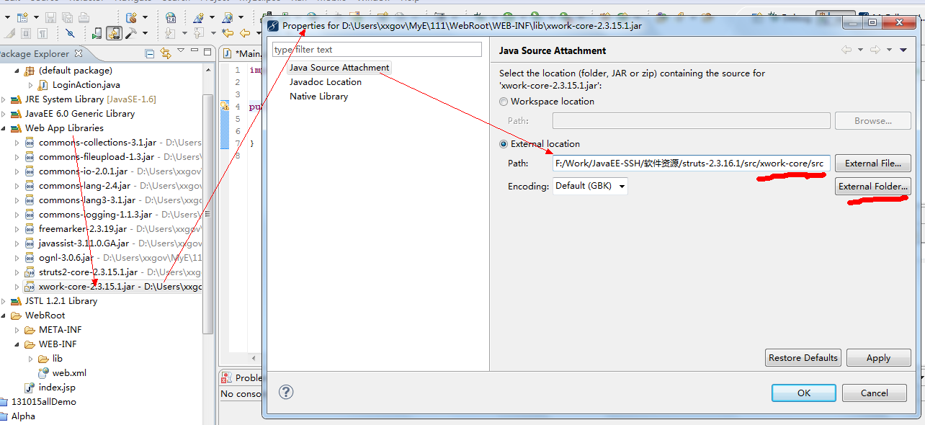Expand the lib folder under WEB-INF
This screenshot has height=425, width=925.
pos(30,359)
